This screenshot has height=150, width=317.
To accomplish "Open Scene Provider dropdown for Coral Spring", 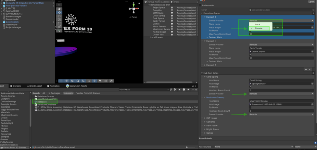I will pos(281,94).
